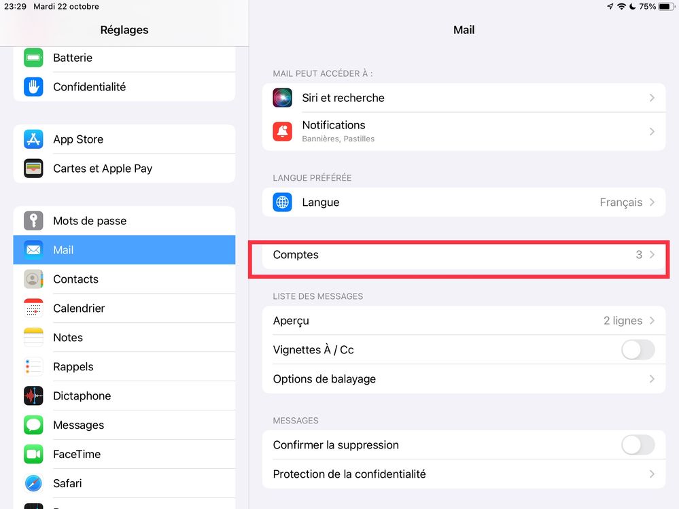The height and width of the screenshot is (509, 679).
Task: Tap the battery indicator in status bar
Action: pyautogui.click(x=666, y=7)
